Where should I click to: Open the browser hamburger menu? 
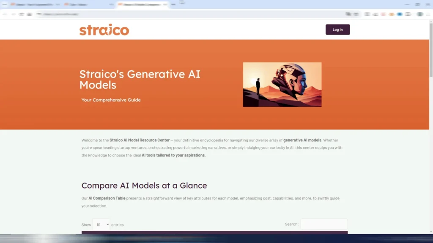pyautogui.click(x=428, y=14)
